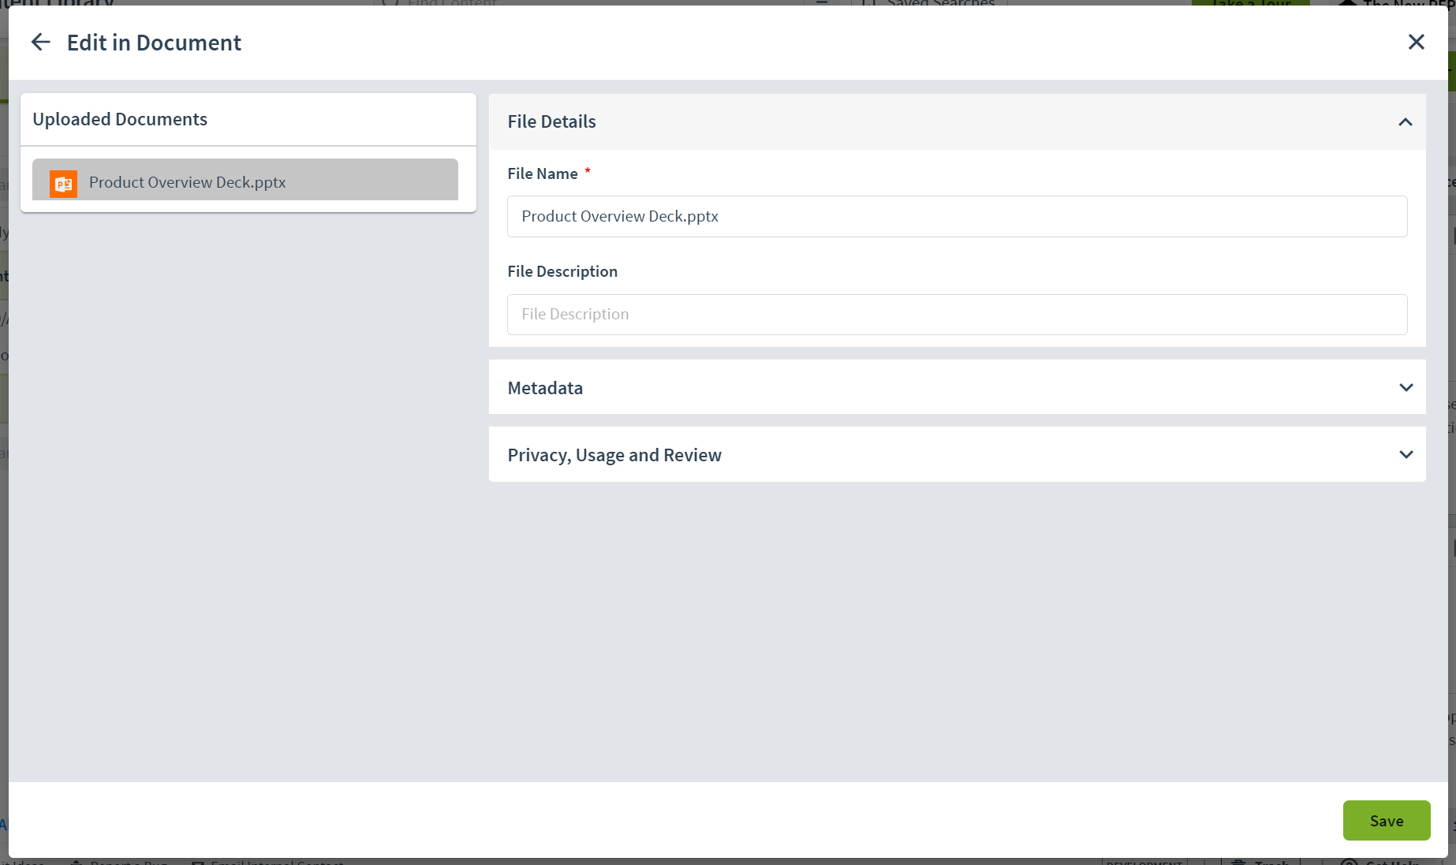1456x865 pixels.
Task: Click into the File Name input field
Action: coord(957,216)
